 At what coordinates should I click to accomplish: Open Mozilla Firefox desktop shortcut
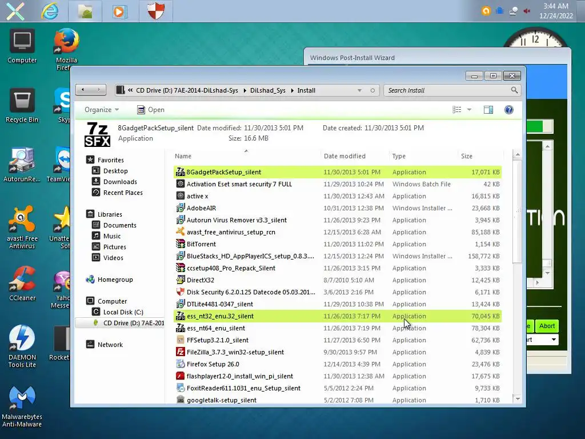[66, 49]
